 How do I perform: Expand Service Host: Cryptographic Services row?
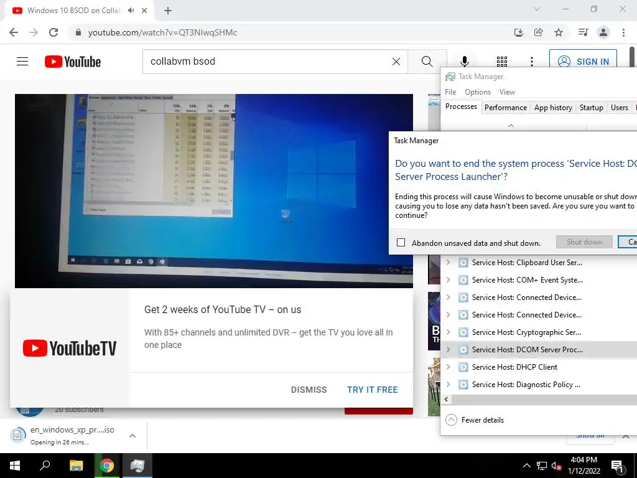pos(448,332)
